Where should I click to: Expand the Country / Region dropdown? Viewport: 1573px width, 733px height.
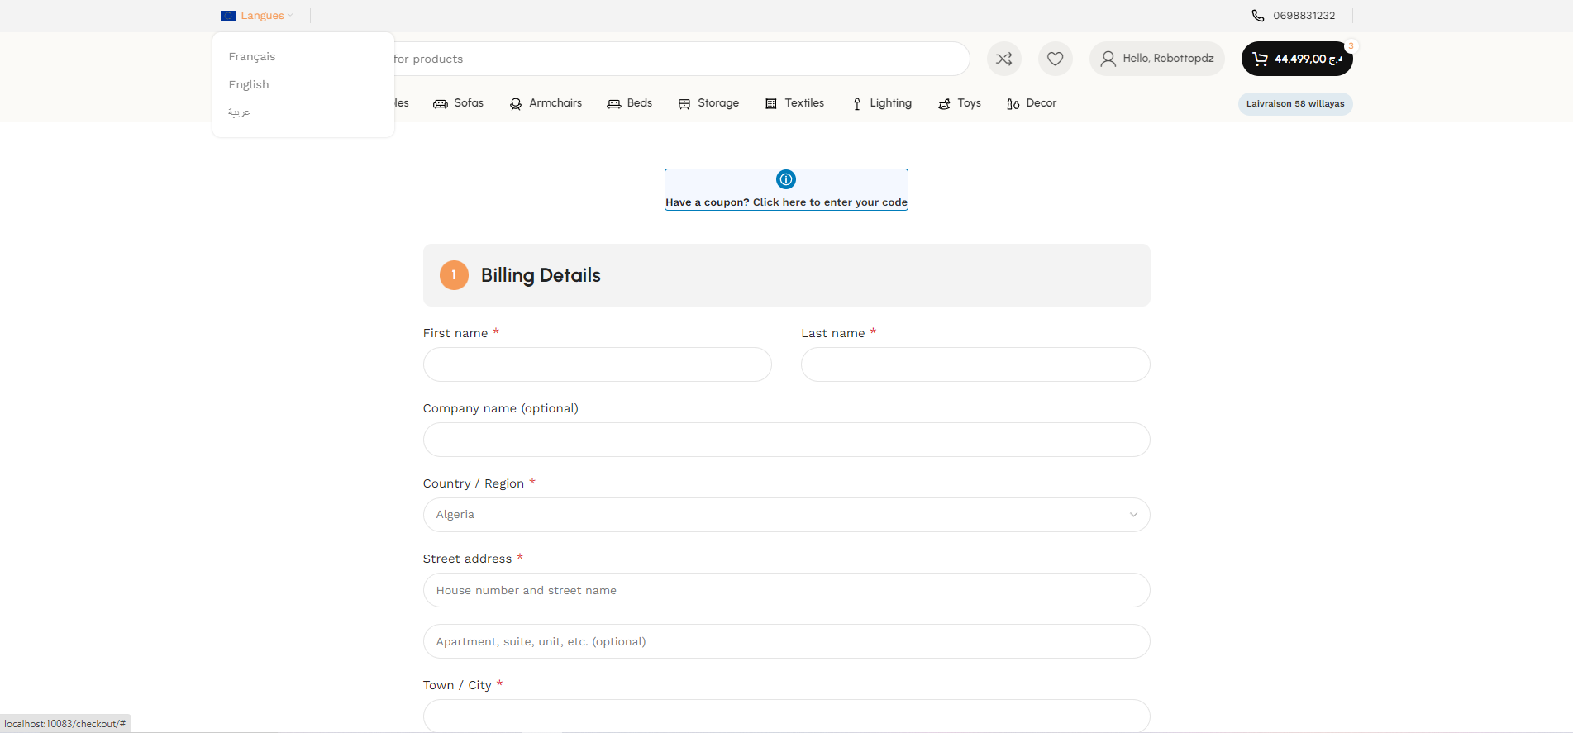click(785, 515)
